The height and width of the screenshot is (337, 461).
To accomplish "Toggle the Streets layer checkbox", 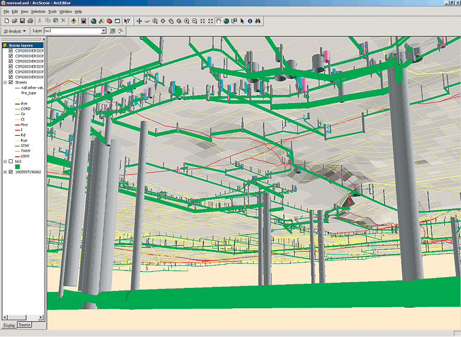I will [x=11, y=82].
